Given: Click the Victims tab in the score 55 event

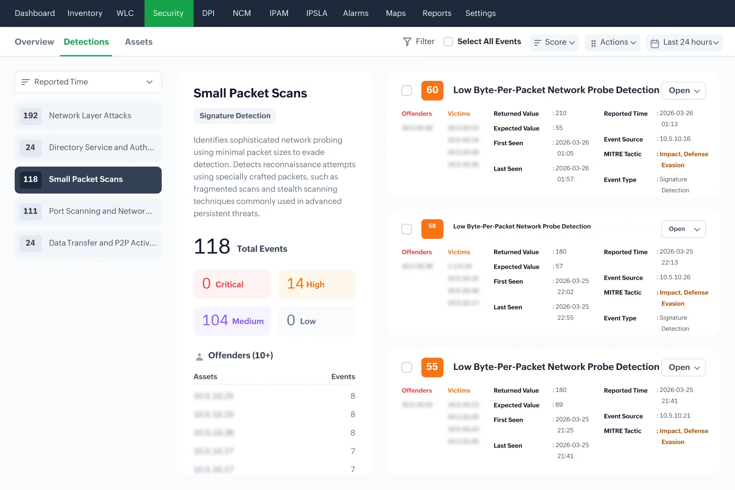Looking at the screenshot, I should (459, 391).
